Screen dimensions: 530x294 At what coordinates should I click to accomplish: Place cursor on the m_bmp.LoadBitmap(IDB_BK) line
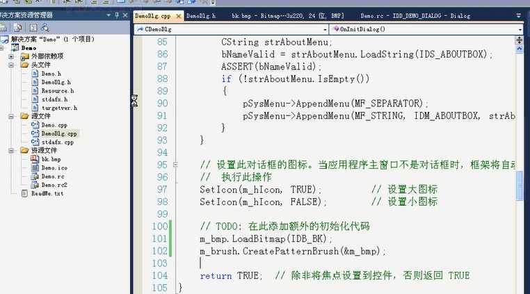[266, 239]
